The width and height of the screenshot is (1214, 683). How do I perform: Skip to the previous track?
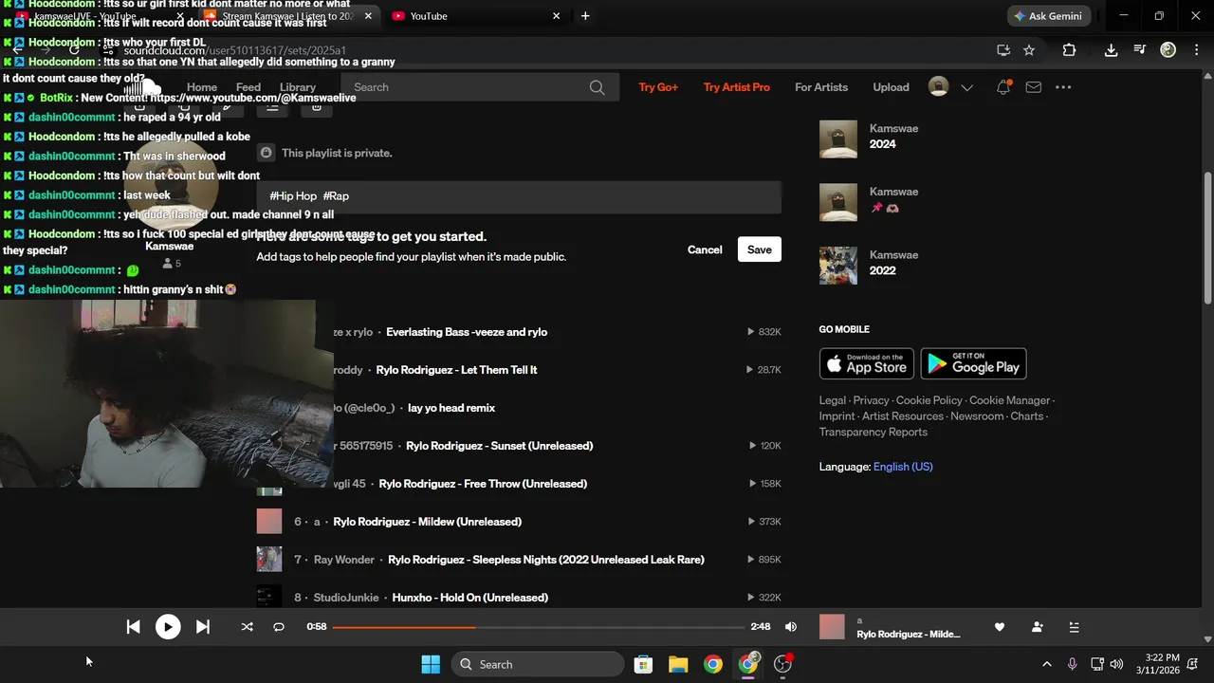(134, 627)
